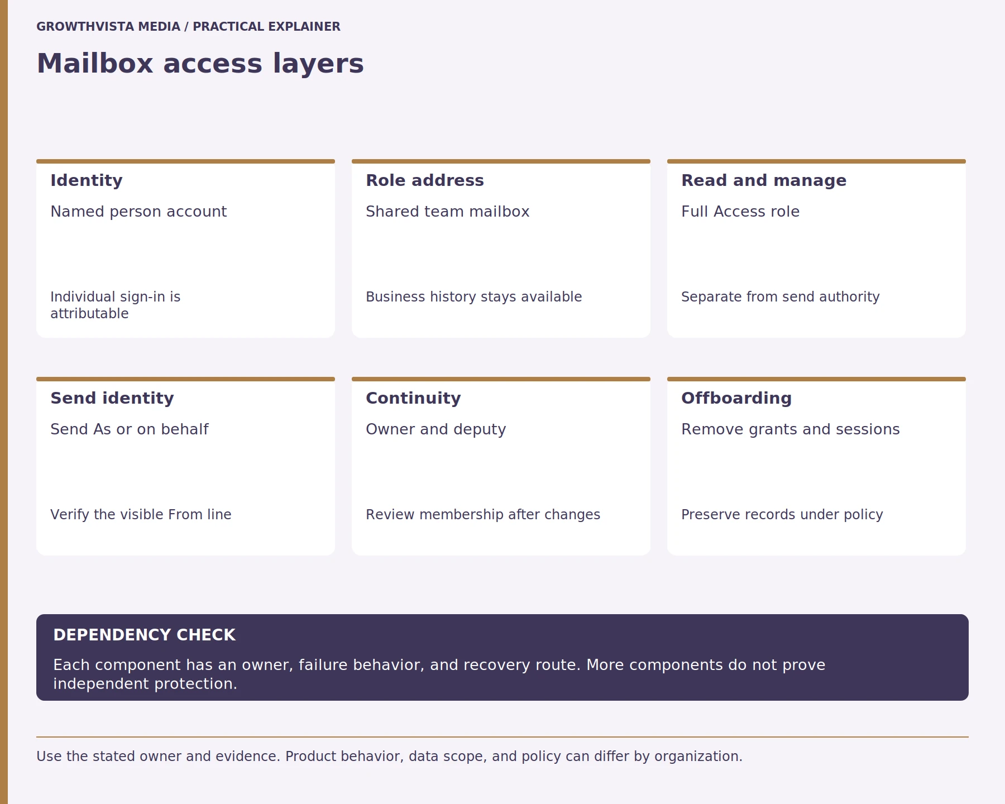Click the 'Role address' card heading
The width and height of the screenshot is (1005, 804).
point(425,180)
